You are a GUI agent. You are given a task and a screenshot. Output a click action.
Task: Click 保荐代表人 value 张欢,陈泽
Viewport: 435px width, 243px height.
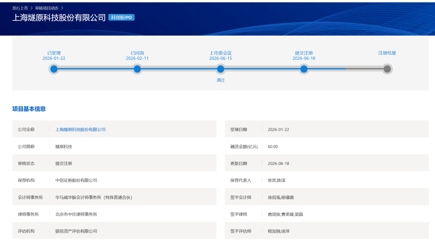pyautogui.click(x=276, y=180)
